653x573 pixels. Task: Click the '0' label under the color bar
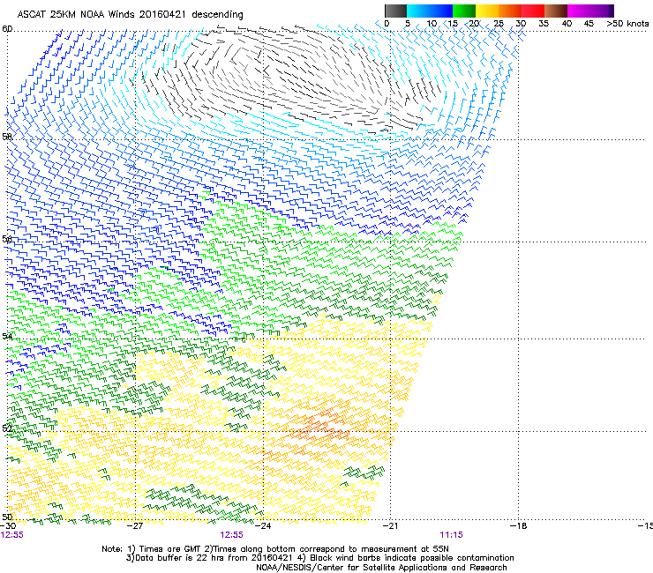387,23
